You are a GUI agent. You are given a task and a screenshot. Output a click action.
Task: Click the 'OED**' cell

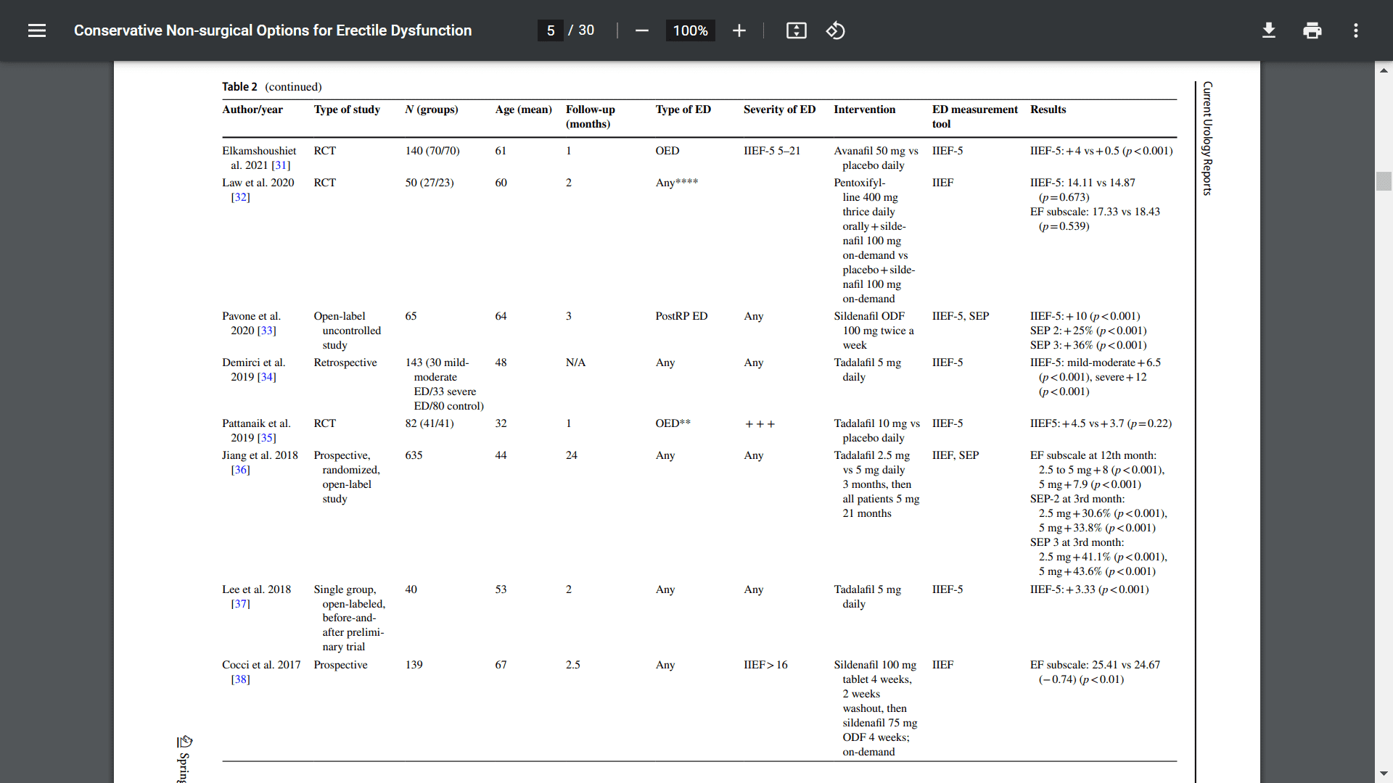[x=673, y=423]
